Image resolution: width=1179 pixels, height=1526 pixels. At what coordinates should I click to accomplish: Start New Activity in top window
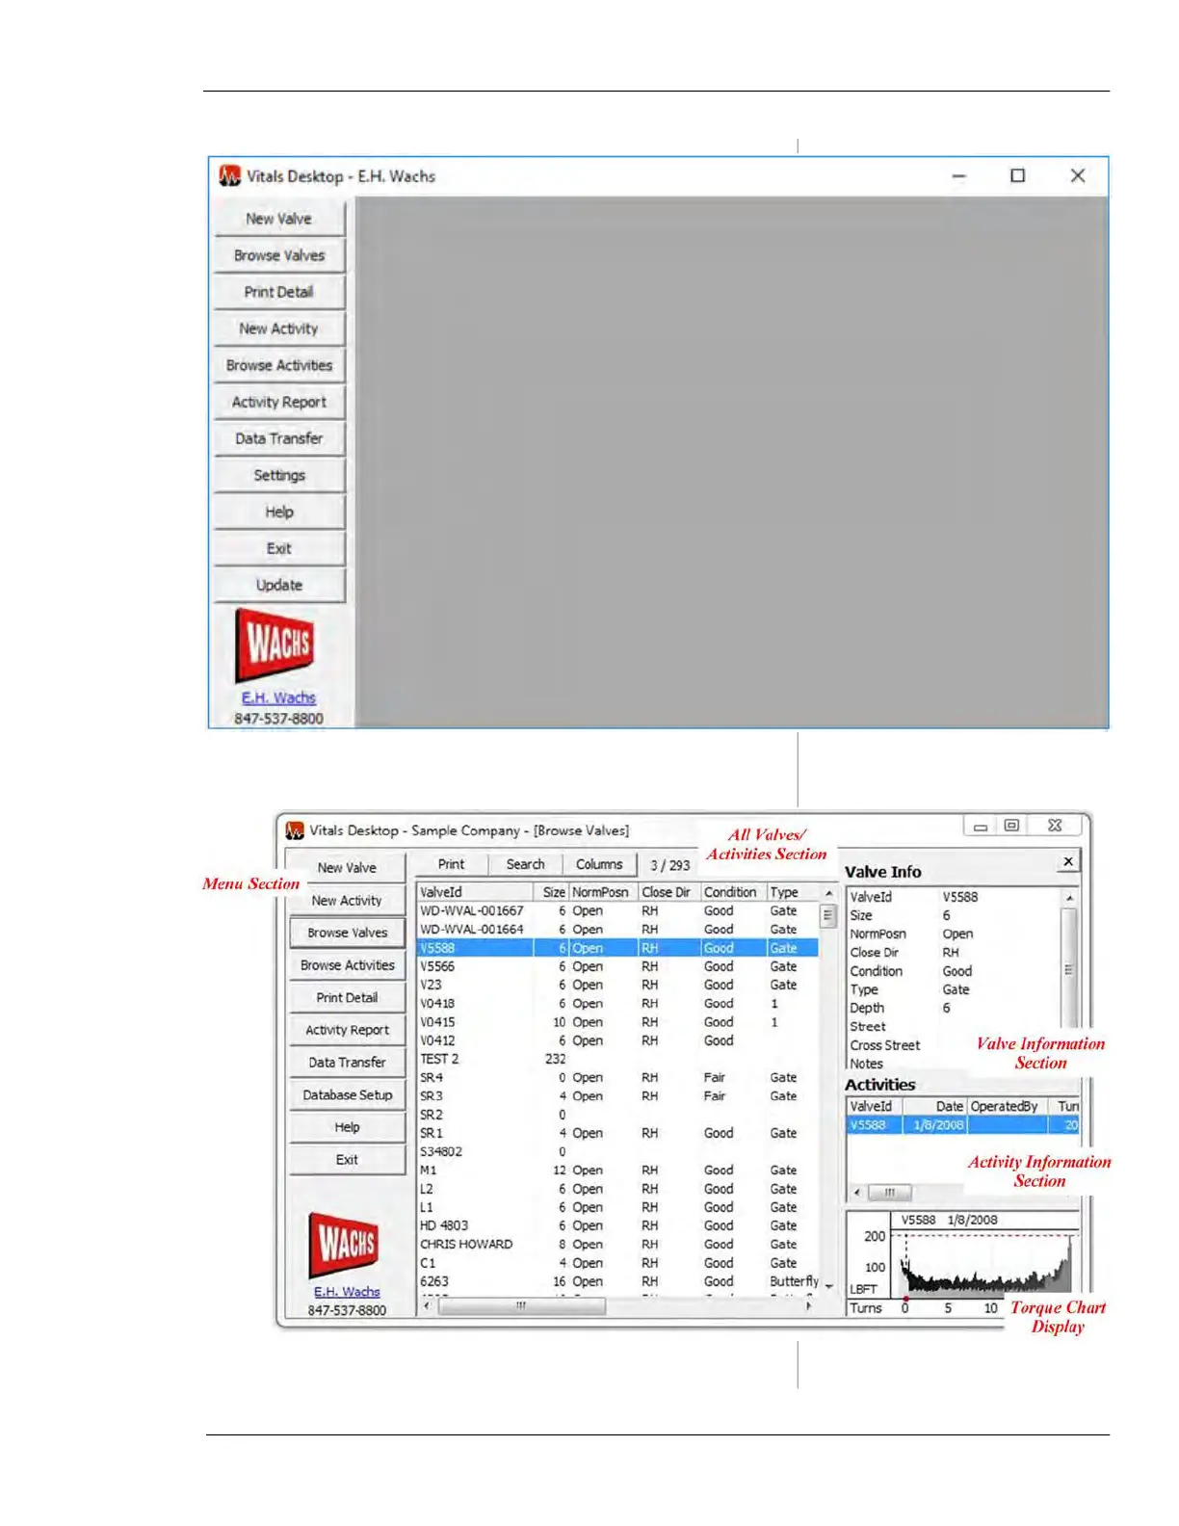coord(278,329)
